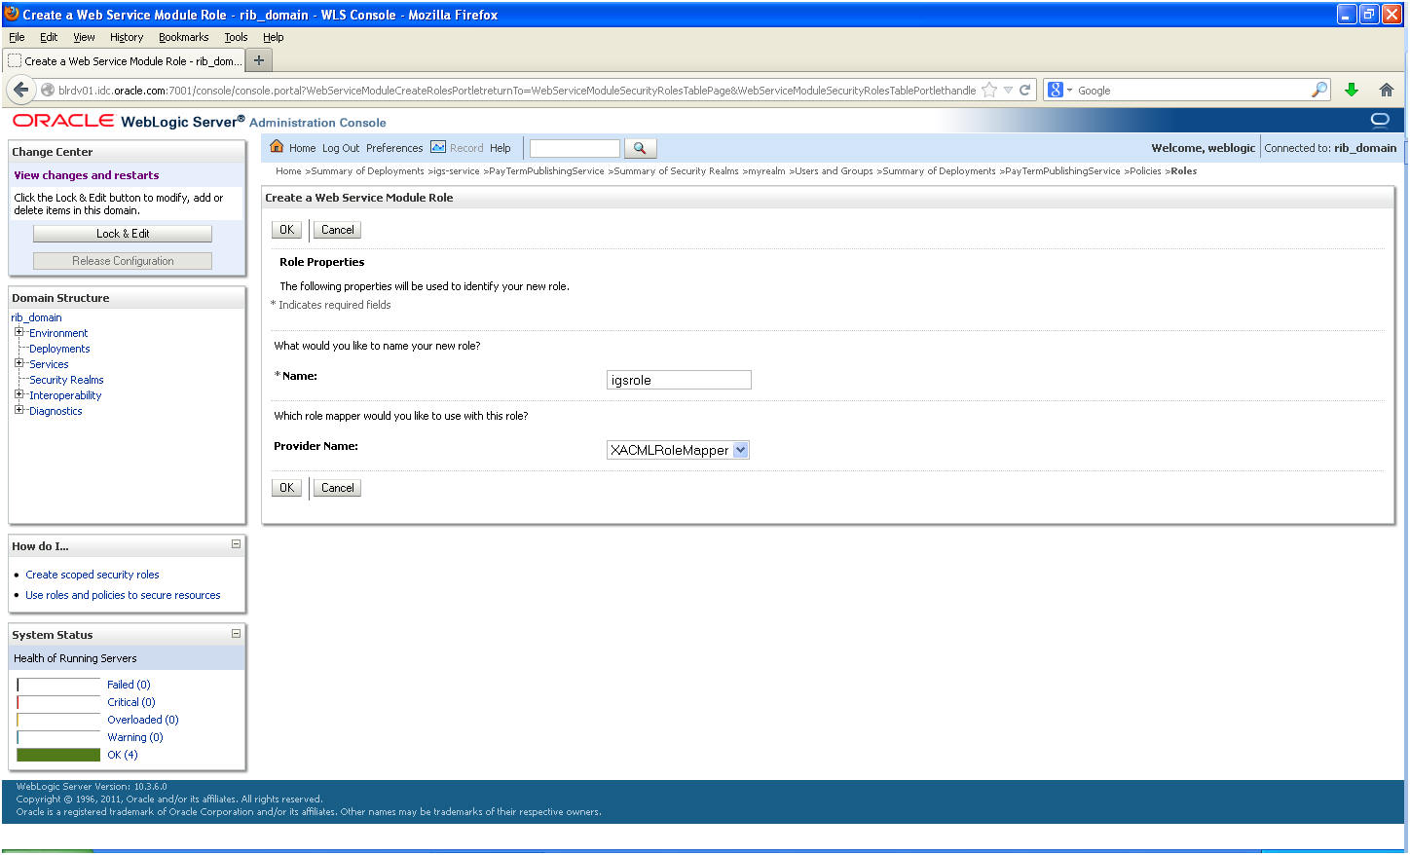
Task: Bookmark page with star icon
Action: click(989, 90)
